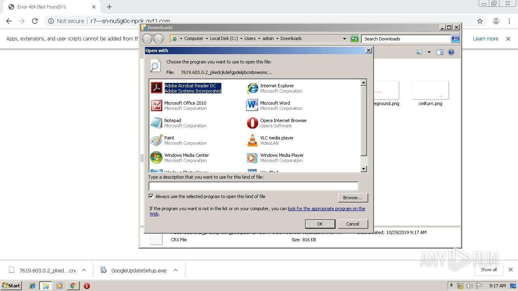
Task: Select Paint from the program list
Action: [x=179, y=140]
